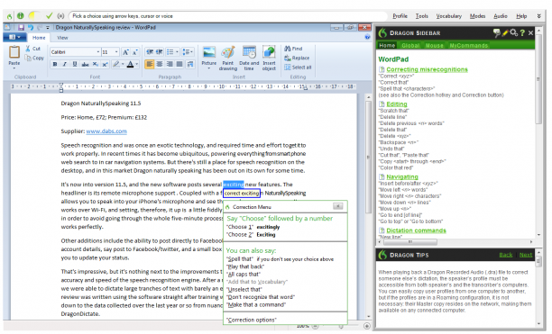Click the green checkmark icon in DragonBar
Image resolution: width=552 pixels, height=334 pixels.
click(49, 16)
